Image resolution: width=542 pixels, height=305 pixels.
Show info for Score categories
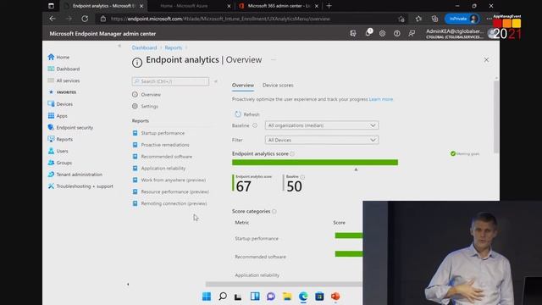click(x=274, y=211)
